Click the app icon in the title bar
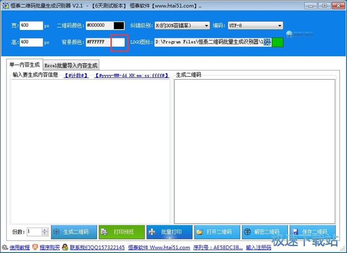Image resolution: width=347 pixels, height=253 pixels. pos(5,6)
